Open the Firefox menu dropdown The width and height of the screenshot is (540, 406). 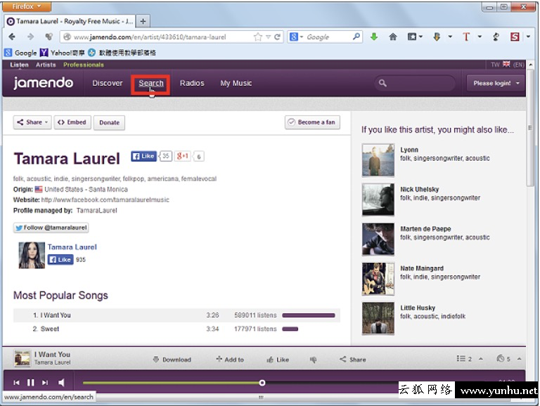pyautogui.click(x=27, y=6)
